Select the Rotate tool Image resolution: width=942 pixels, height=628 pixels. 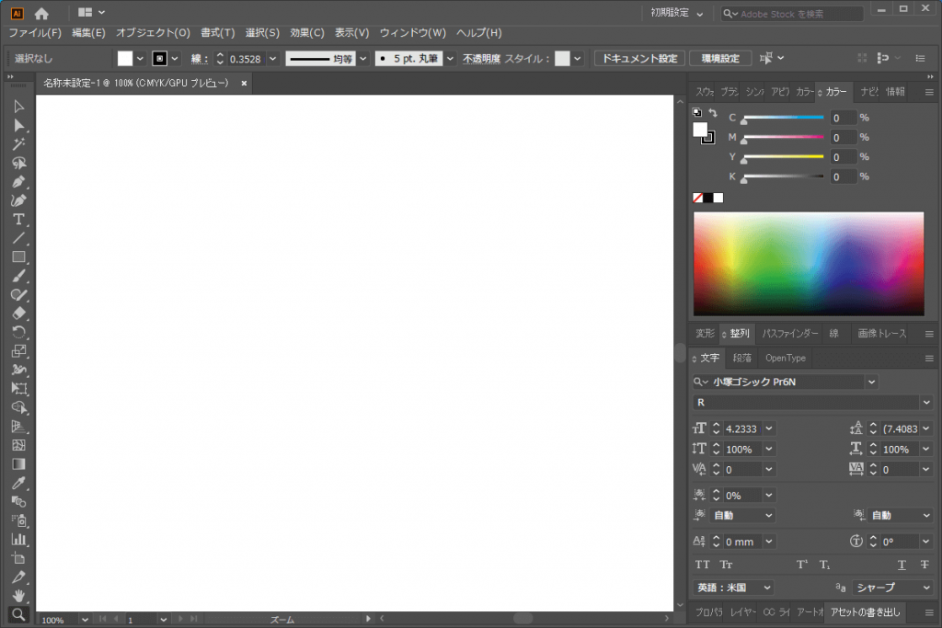click(x=18, y=332)
